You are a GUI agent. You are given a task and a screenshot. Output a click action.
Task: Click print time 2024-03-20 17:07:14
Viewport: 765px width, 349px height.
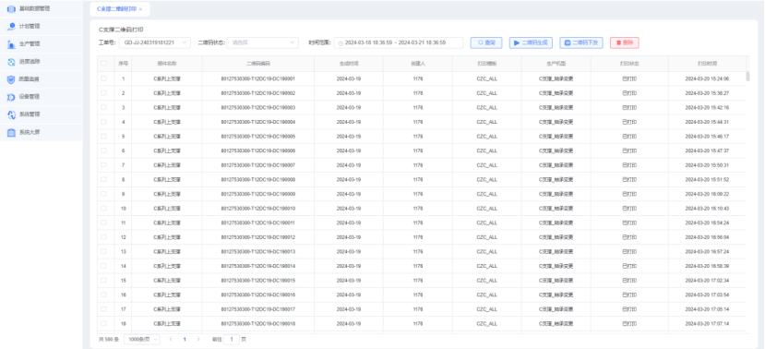(x=707, y=324)
